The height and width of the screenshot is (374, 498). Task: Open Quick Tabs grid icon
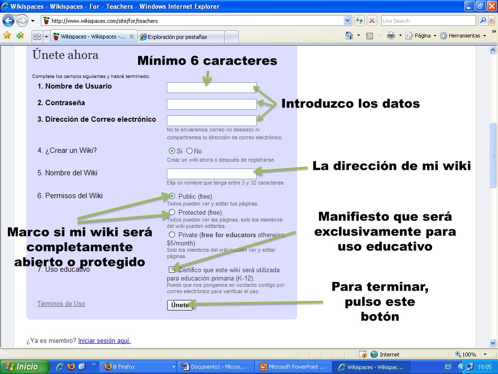tap(37, 37)
